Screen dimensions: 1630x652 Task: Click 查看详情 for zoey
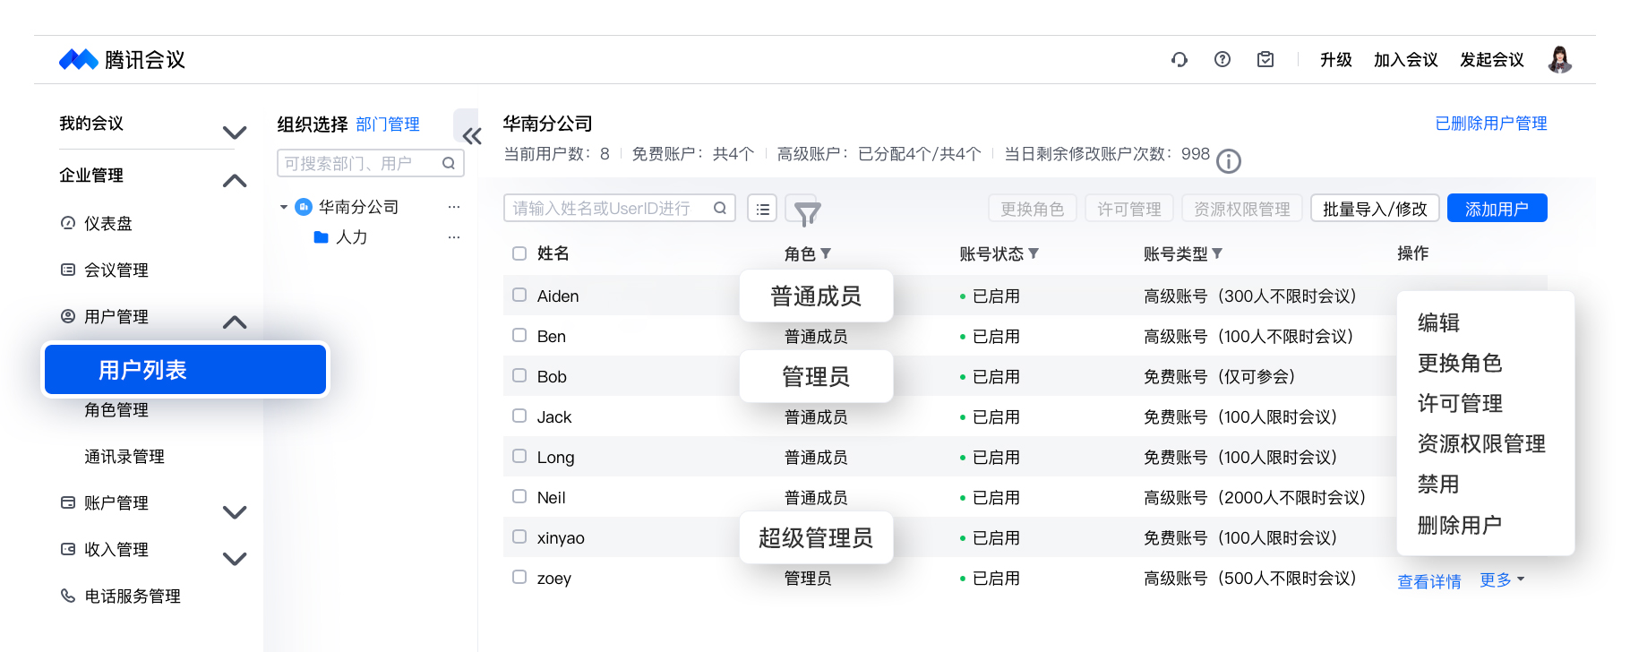pyautogui.click(x=1429, y=581)
